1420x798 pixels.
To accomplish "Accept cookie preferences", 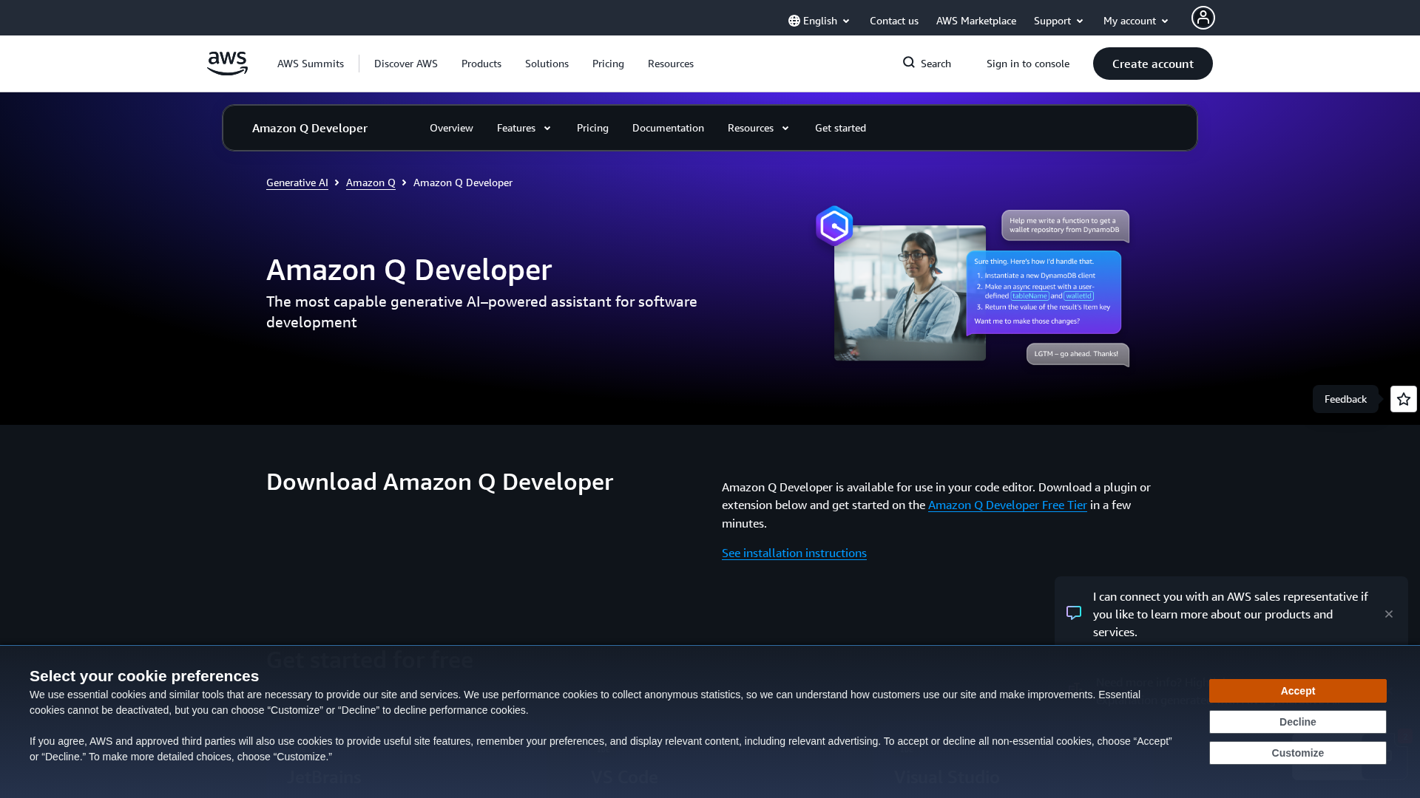I will (x=1297, y=691).
